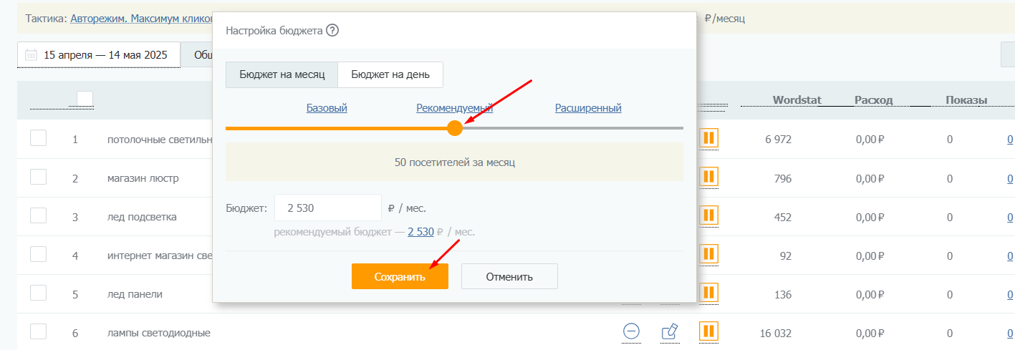Screen dimensions: 1015x350
Task: Select the Бюджет на месяц tab
Action: coord(282,74)
